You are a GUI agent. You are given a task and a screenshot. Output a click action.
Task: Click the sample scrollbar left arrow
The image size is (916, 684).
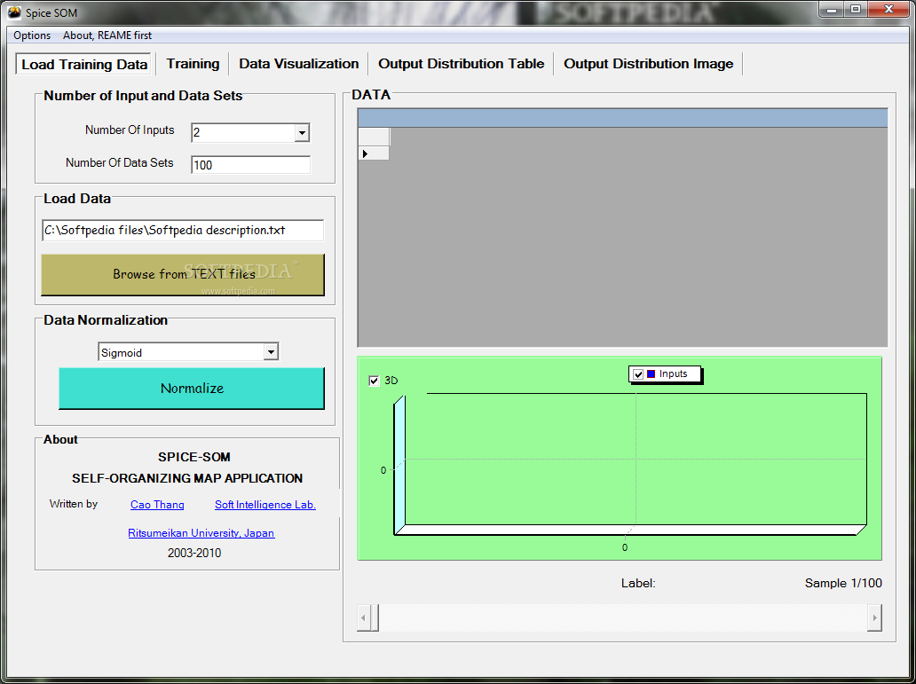(363, 617)
